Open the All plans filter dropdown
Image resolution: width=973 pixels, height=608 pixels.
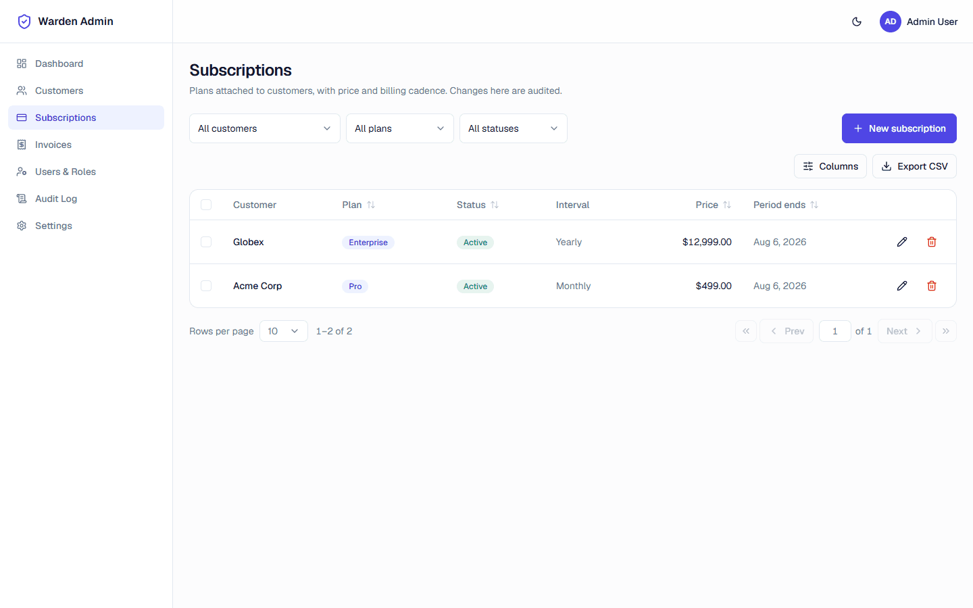point(400,128)
